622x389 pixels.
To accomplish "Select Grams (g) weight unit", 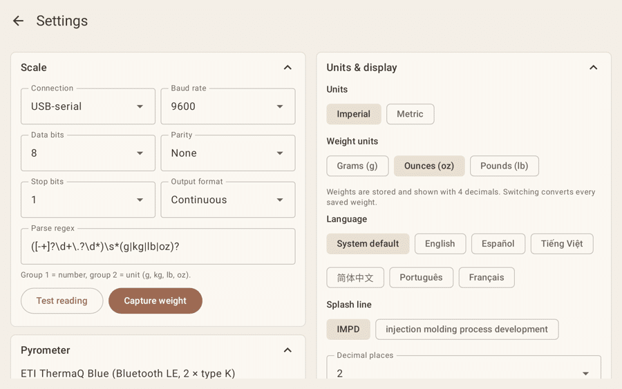I will (357, 166).
